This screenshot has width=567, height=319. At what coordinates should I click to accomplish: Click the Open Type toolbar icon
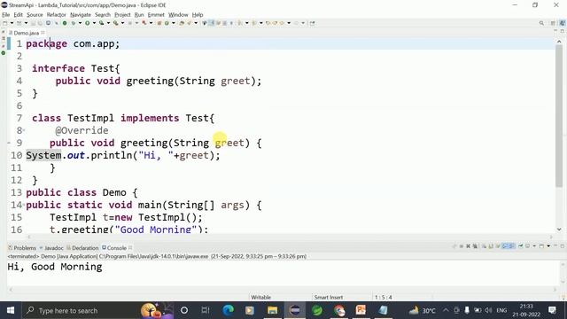click(x=182, y=23)
